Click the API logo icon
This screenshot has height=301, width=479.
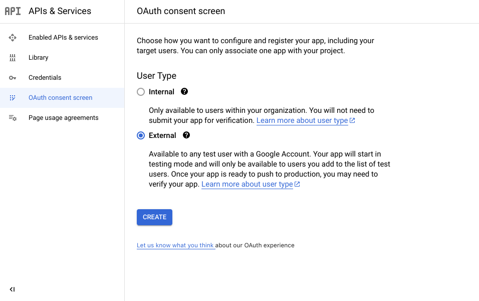pyautogui.click(x=13, y=11)
